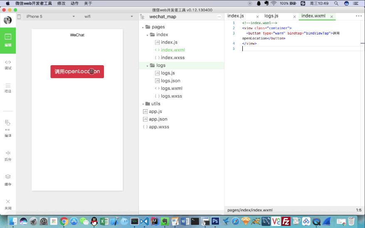The width and height of the screenshot is (365, 228).
Task: Click the device rotate icon beside iPhone 5
Action: click(19, 17)
